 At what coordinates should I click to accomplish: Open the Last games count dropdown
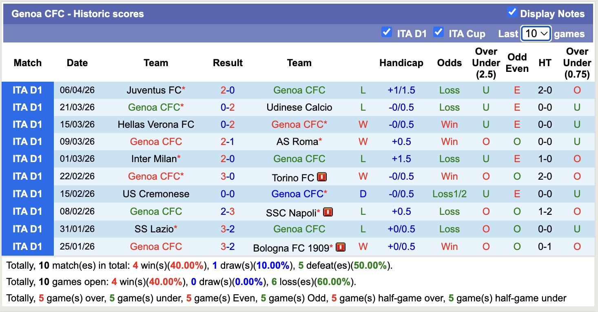536,33
